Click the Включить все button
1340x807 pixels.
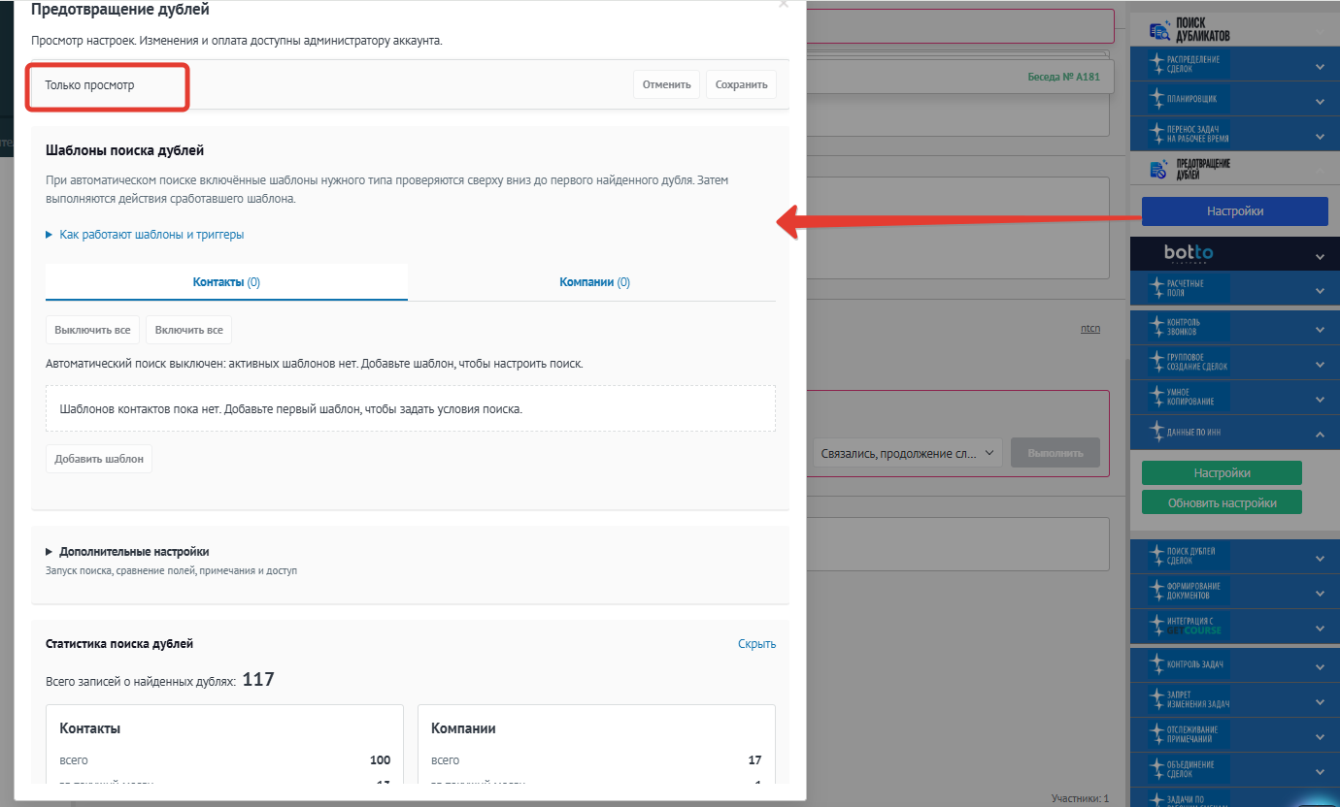188,330
